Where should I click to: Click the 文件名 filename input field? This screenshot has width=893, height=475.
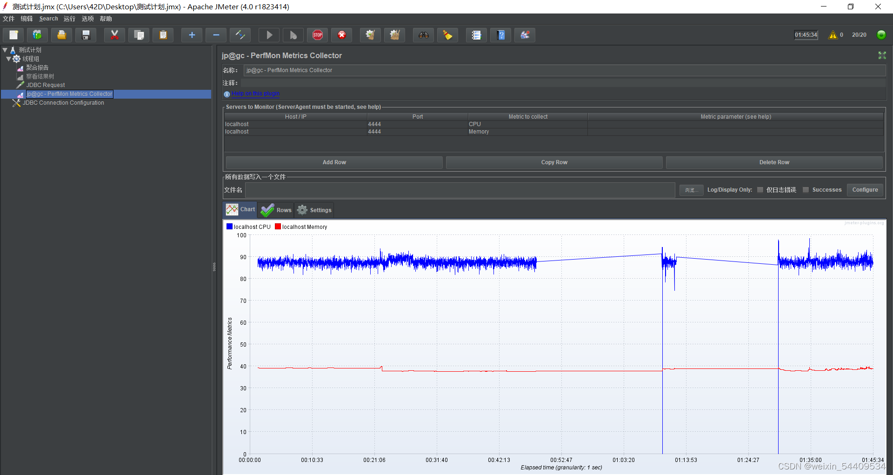pyautogui.click(x=460, y=190)
